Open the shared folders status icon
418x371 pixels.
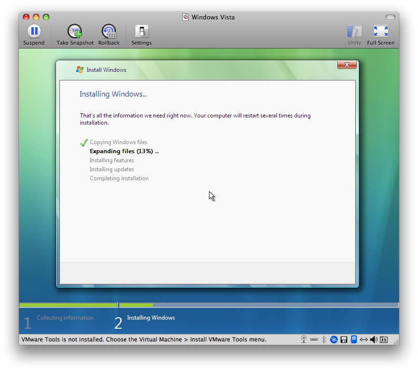(x=384, y=340)
